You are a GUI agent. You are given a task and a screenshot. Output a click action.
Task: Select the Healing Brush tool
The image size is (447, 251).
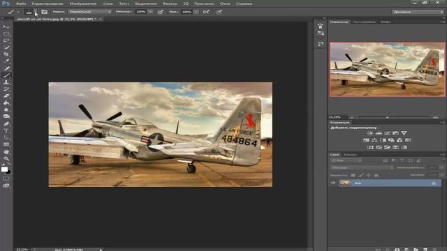tap(6, 68)
